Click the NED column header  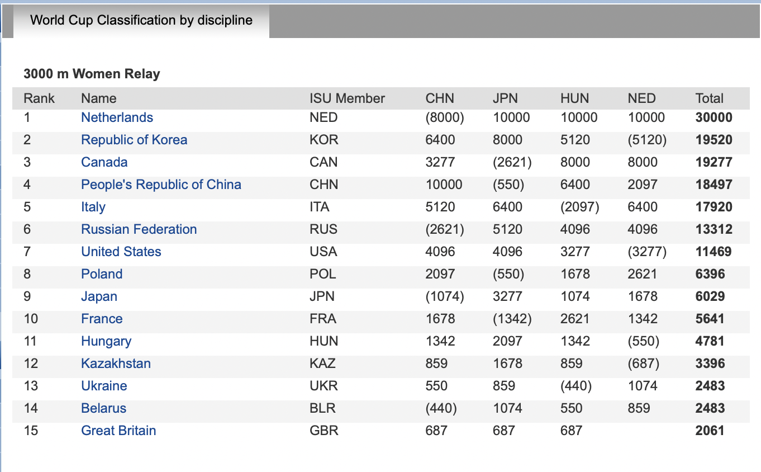coord(641,98)
